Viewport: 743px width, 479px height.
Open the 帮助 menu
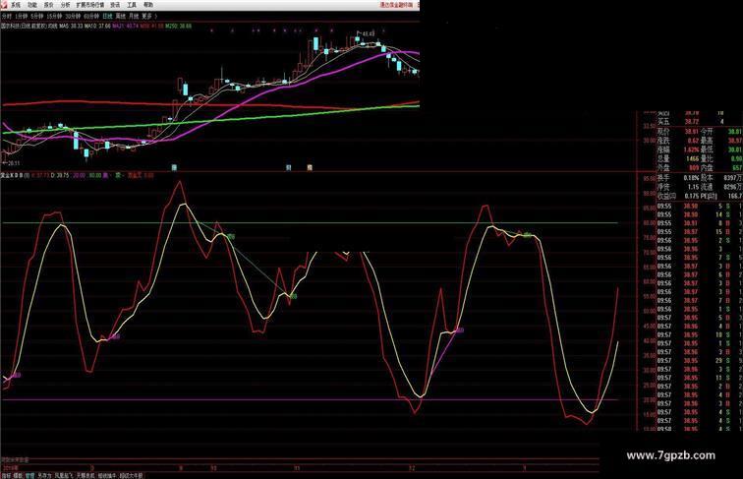148,5
